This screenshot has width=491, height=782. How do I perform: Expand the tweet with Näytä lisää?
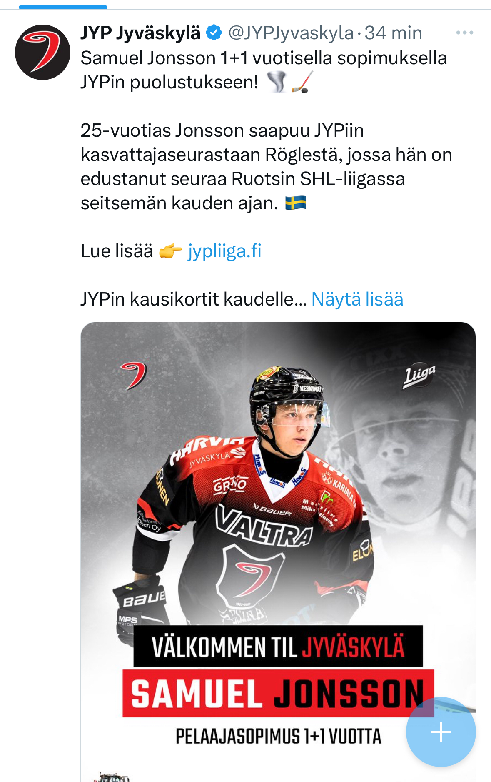pyautogui.click(x=357, y=299)
